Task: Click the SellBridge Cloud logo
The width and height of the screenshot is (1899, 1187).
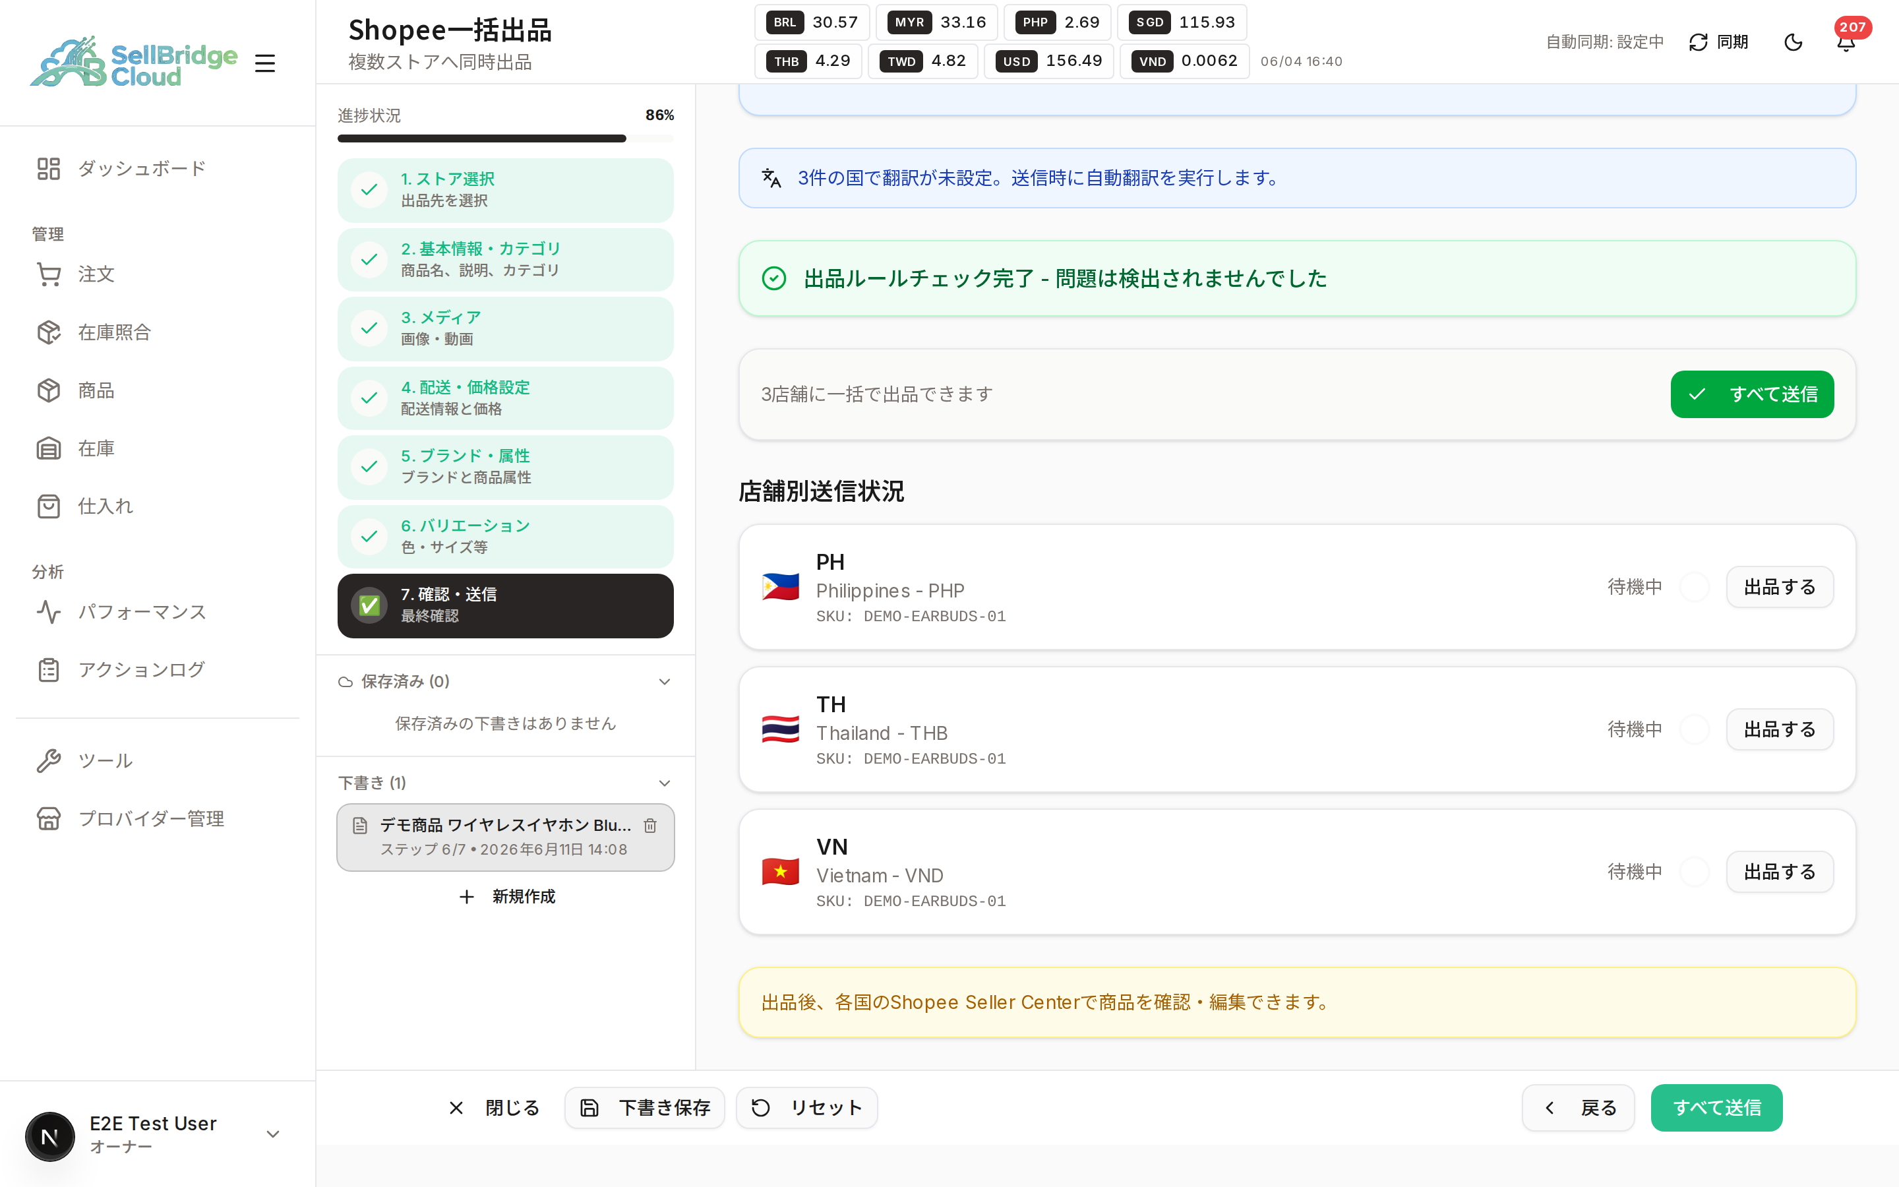Action: click(133, 62)
